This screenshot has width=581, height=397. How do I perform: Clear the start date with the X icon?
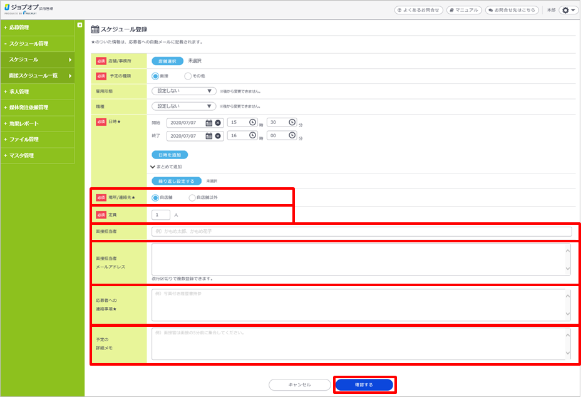tap(218, 123)
